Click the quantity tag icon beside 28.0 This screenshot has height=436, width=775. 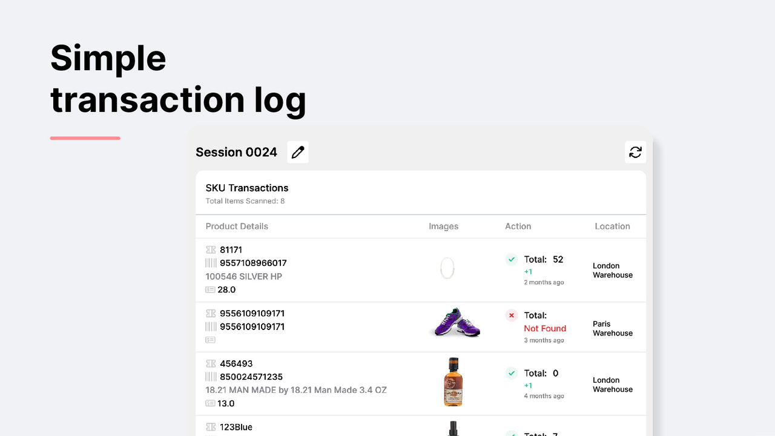[210, 289]
